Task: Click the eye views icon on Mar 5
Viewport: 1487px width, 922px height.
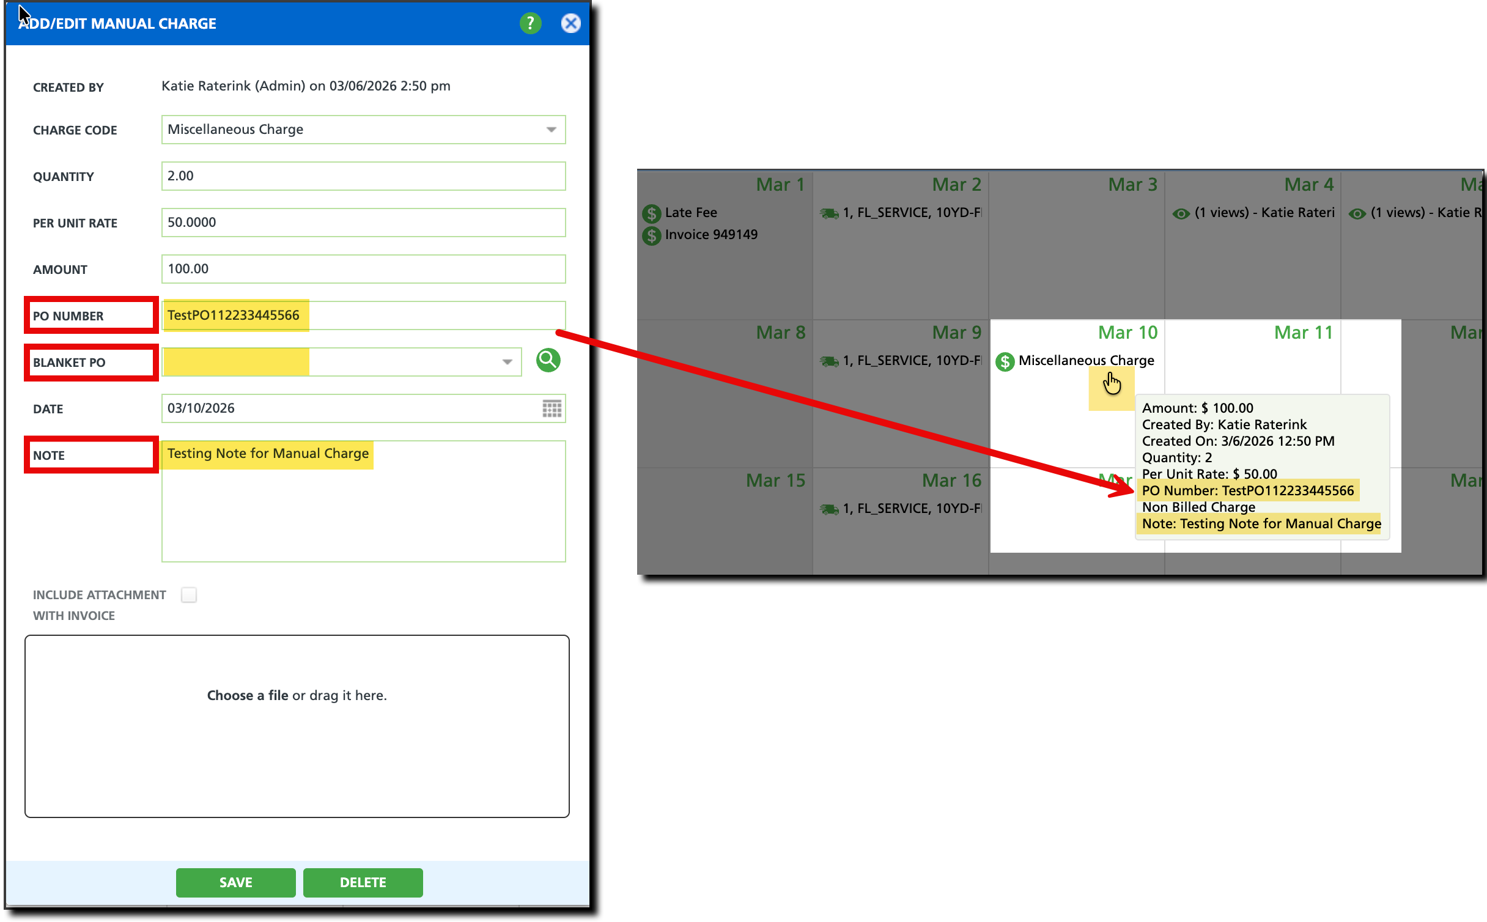Action: (1357, 213)
